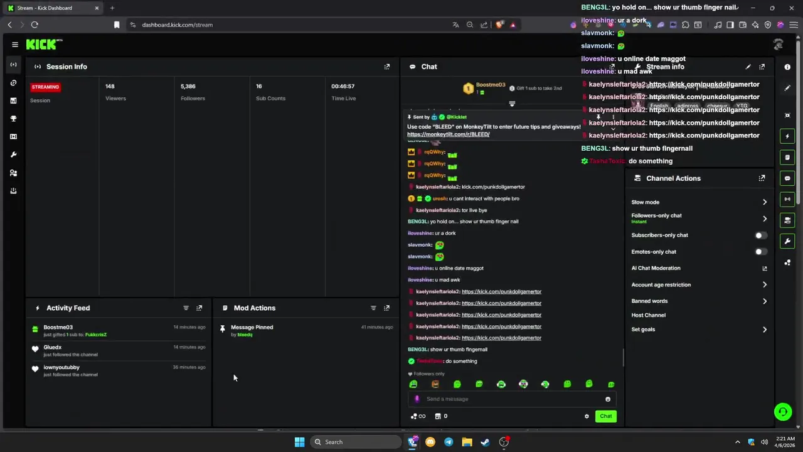Reload the page in browser
803x452 pixels.
tap(35, 25)
